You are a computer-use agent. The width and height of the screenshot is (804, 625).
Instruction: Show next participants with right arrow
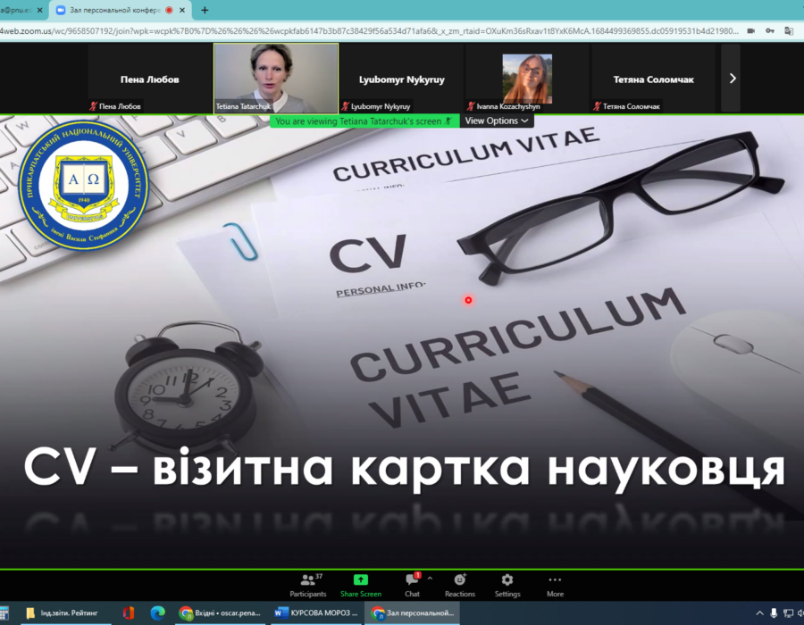[x=733, y=79]
